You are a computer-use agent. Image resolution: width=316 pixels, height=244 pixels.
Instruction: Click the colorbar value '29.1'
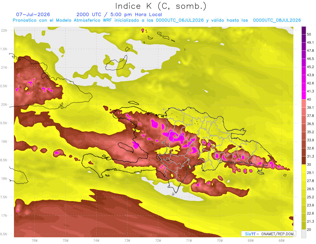coord(310,173)
